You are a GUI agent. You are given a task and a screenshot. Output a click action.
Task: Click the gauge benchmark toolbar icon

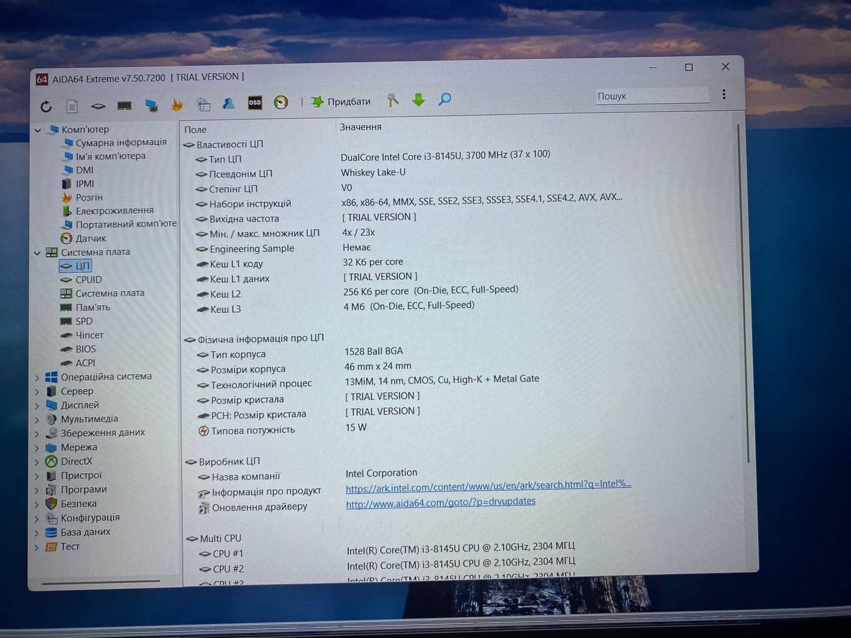pyautogui.click(x=281, y=102)
